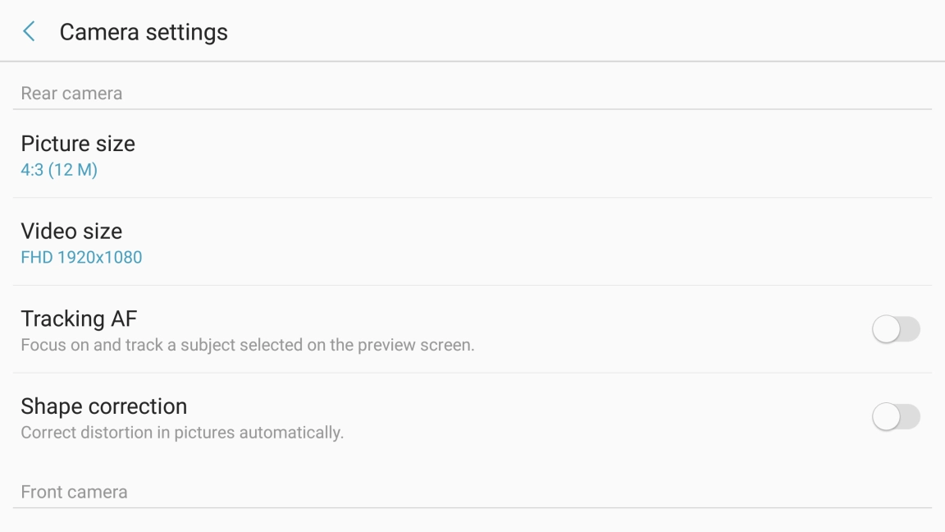Select the Front camera section header

click(74, 493)
